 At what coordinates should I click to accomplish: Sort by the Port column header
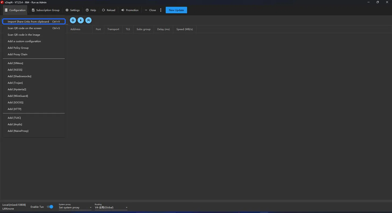98,29
